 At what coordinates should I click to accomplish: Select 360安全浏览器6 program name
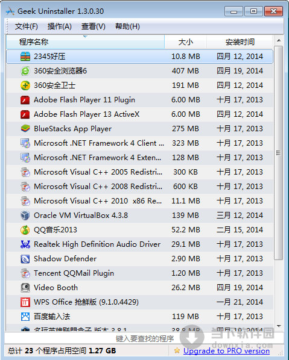(x=60, y=71)
